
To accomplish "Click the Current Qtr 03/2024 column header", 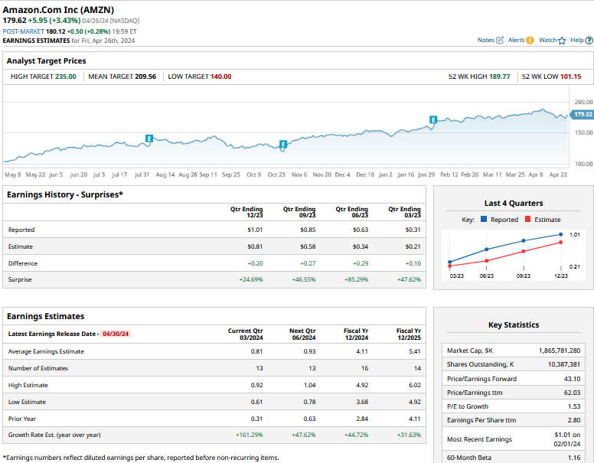I will [245, 334].
